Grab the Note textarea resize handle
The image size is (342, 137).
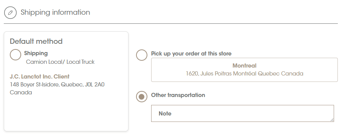(x=332, y=120)
